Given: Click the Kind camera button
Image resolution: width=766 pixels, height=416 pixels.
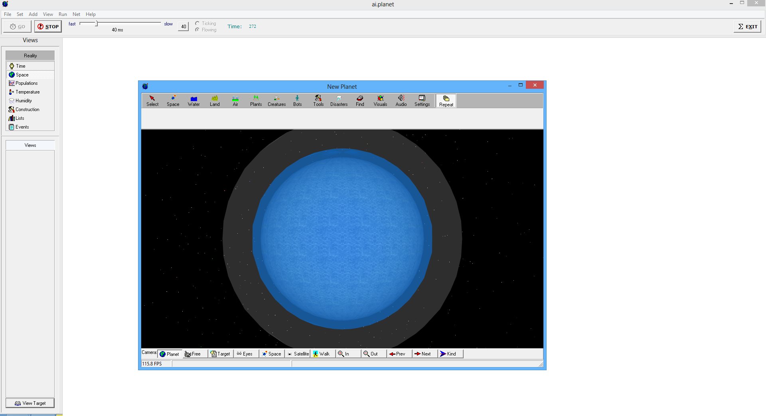Looking at the screenshot, I should (450, 354).
